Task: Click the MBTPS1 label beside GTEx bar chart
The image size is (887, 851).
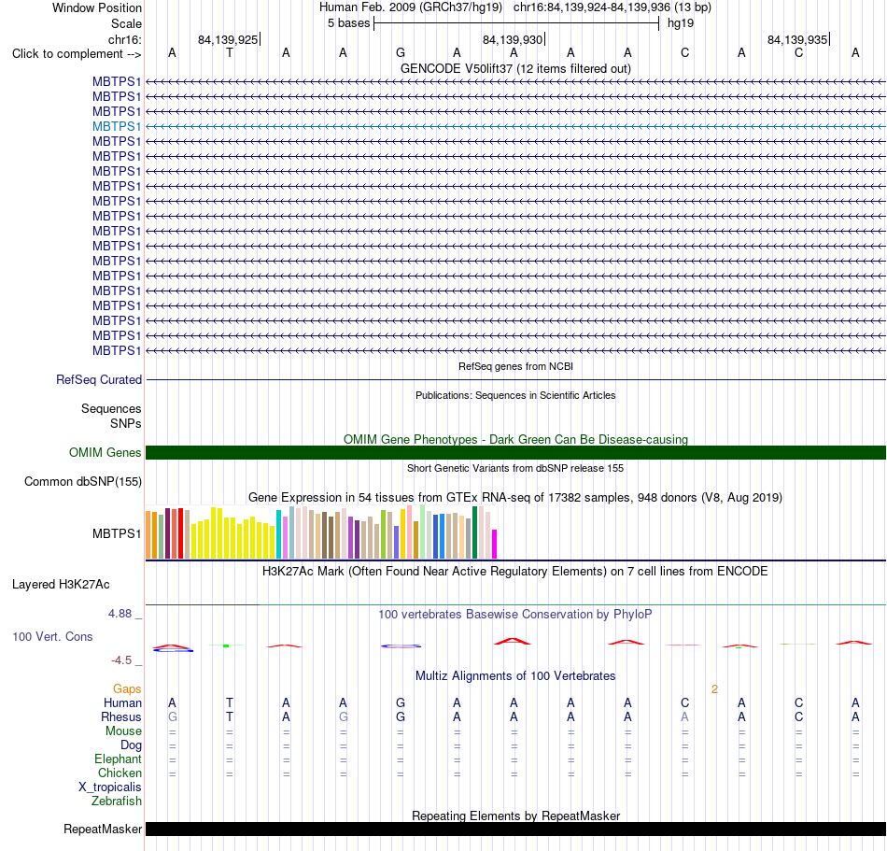Action: pos(117,533)
